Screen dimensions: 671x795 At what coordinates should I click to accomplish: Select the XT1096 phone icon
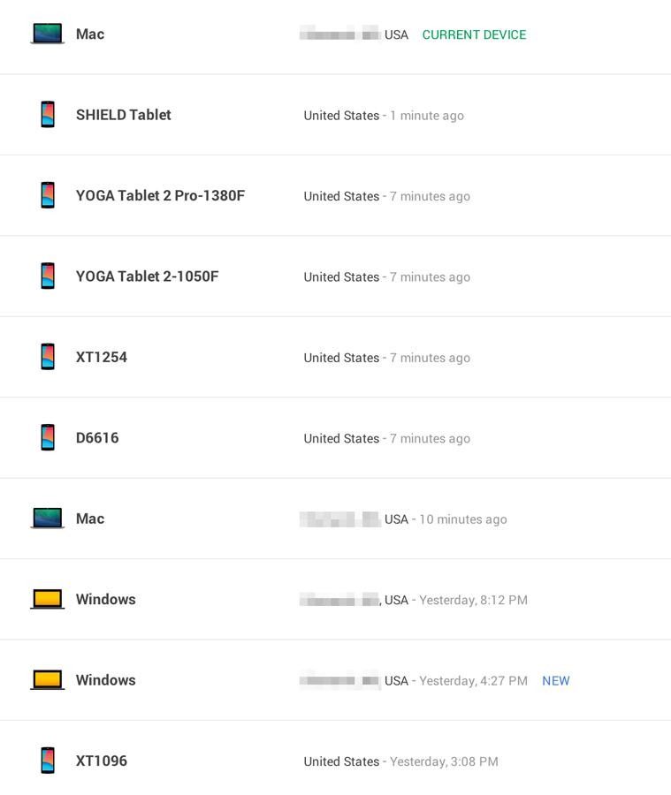(x=48, y=761)
